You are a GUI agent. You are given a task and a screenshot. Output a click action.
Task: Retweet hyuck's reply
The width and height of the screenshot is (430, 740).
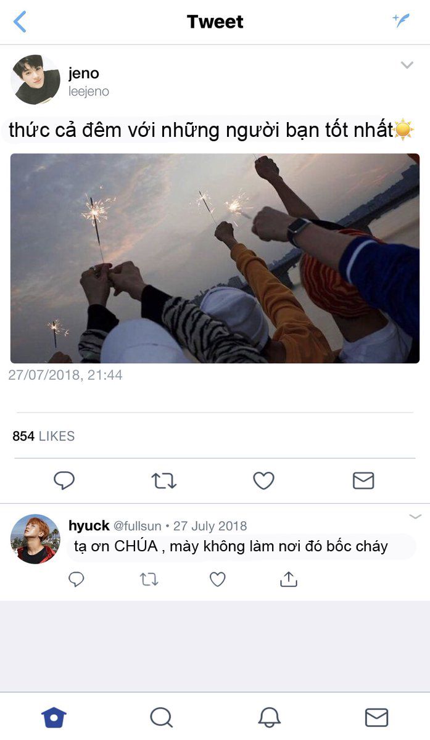[149, 579]
